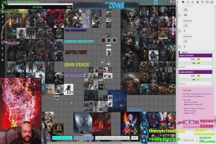Select THE IRONBORN label on map

tap(74, 76)
